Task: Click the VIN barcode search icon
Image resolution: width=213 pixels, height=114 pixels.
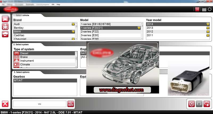Action: [71, 104]
